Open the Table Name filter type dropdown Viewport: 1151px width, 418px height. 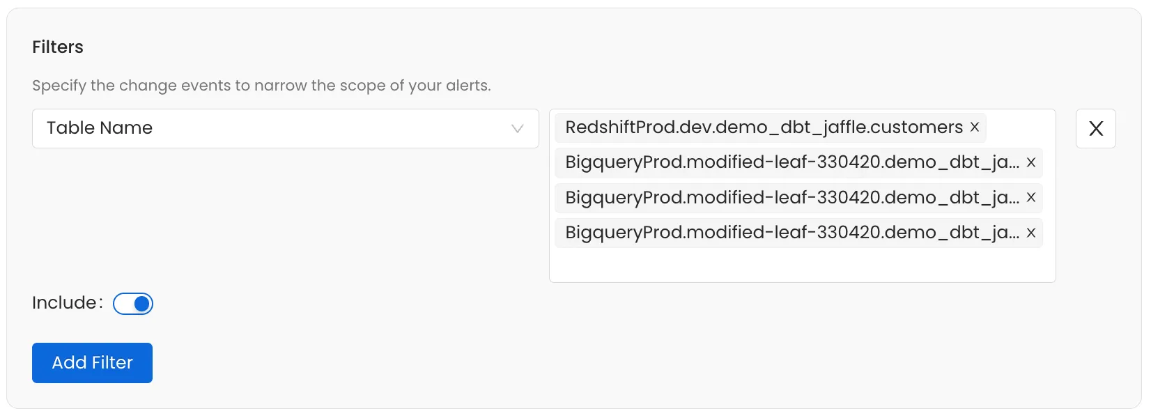tap(285, 129)
